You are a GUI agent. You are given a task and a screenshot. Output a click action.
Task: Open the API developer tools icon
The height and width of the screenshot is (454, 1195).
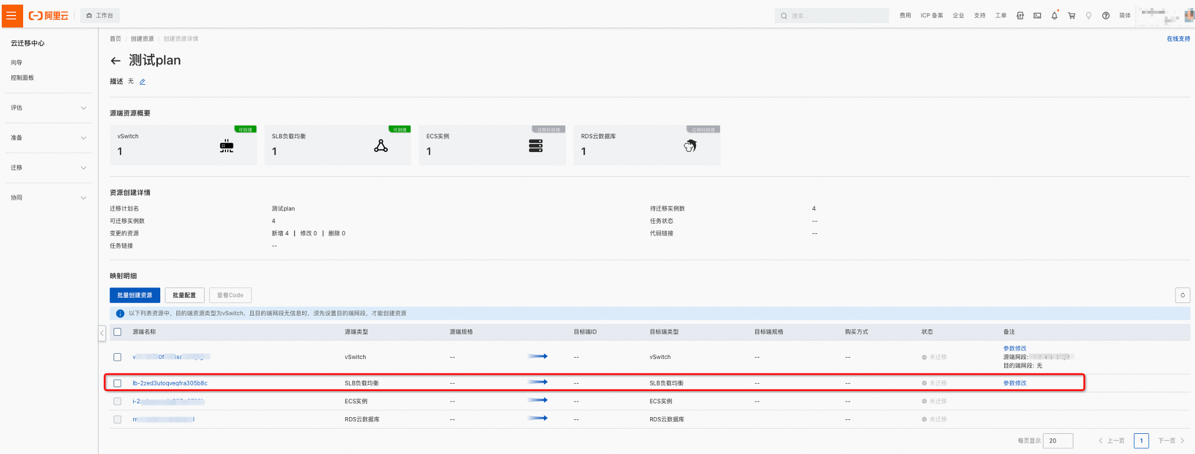click(x=1020, y=16)
